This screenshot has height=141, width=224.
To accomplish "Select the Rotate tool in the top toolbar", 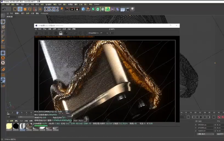I will (30, 9).
